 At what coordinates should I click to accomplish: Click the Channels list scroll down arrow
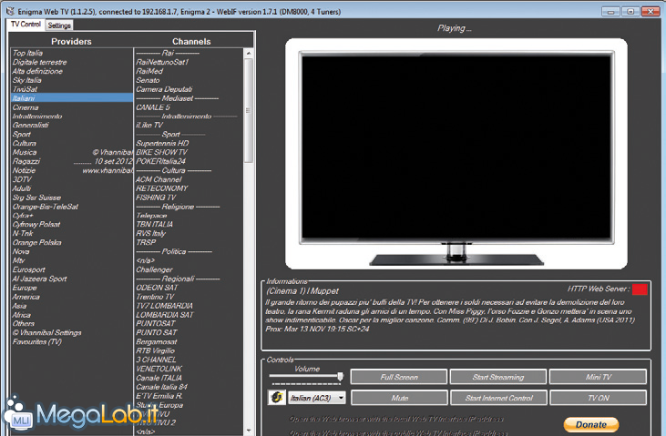249,431
